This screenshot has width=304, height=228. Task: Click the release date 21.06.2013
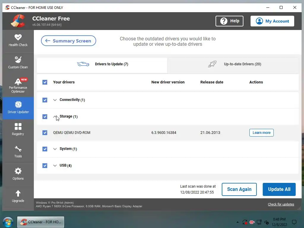(x=210, y=133)
